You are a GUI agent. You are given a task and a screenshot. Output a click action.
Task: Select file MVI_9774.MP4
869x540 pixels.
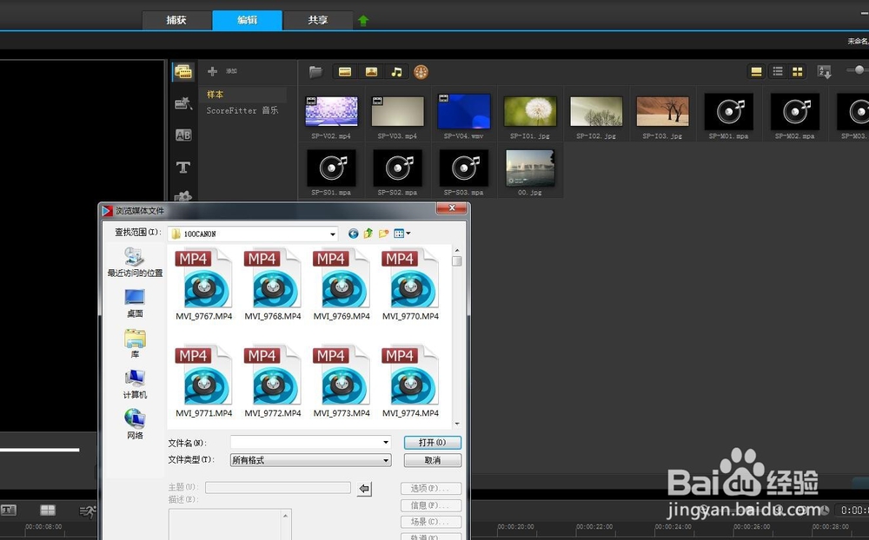[x=410, y=382]
